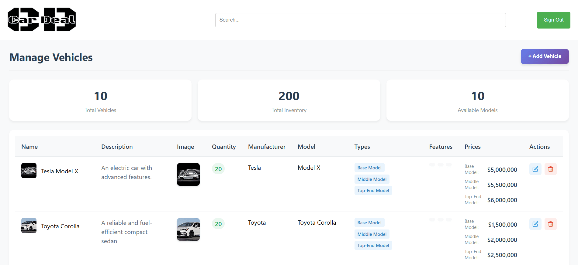Click the Name column header
The width and height of the screenshot is (578, 265).
(x=29, y=147)
